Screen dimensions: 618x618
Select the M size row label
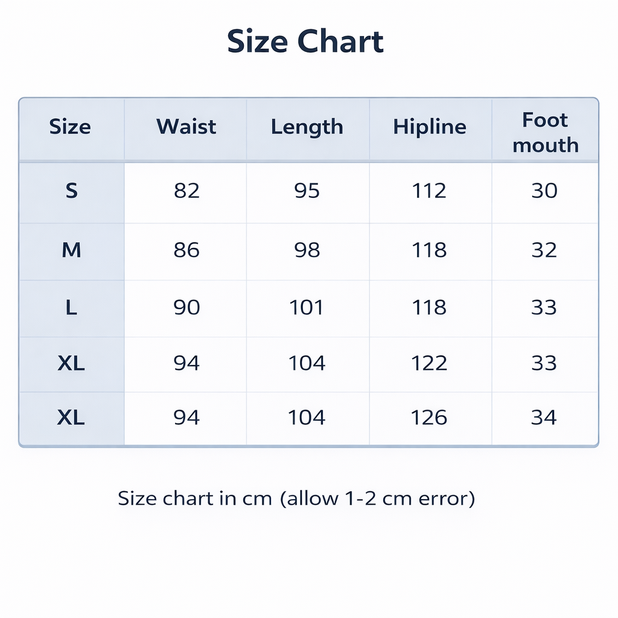[71, 250]
